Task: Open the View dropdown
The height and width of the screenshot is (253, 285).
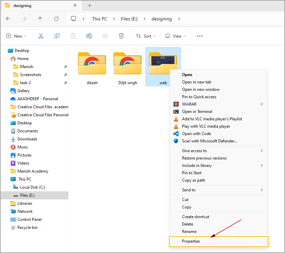Action: coord(175,36)
